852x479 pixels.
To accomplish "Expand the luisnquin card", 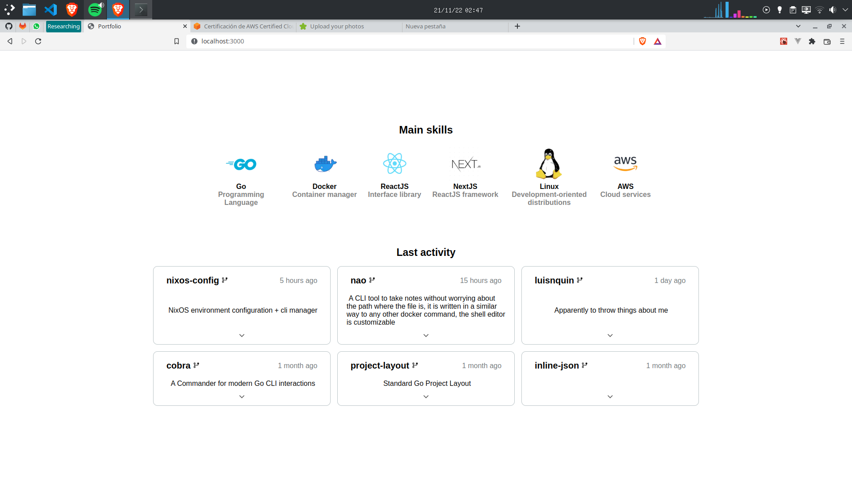I will [610, 335].
